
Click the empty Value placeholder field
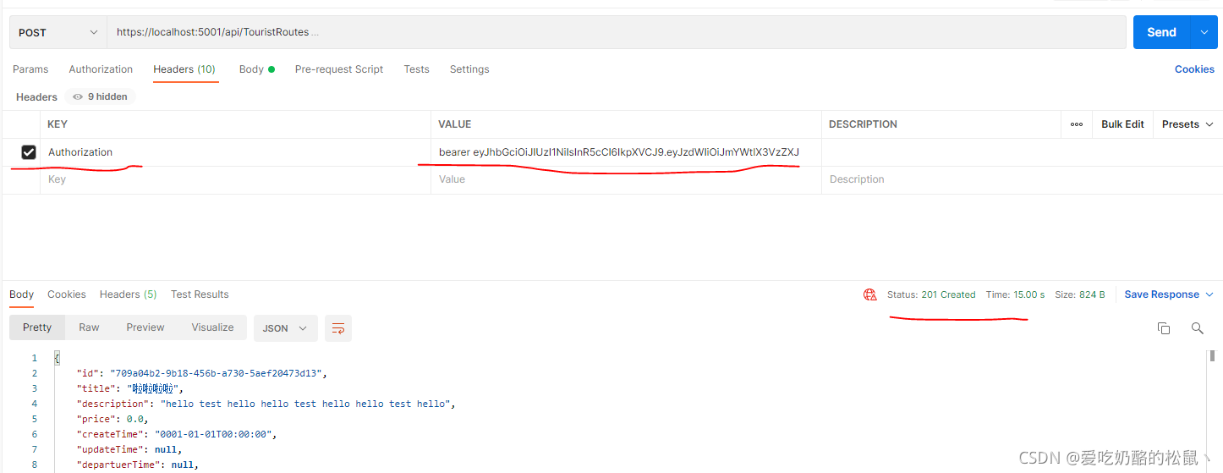pos(626,179)
